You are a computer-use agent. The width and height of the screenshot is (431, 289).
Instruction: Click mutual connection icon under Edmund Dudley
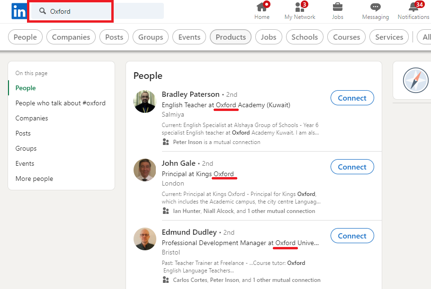(166, 280)
